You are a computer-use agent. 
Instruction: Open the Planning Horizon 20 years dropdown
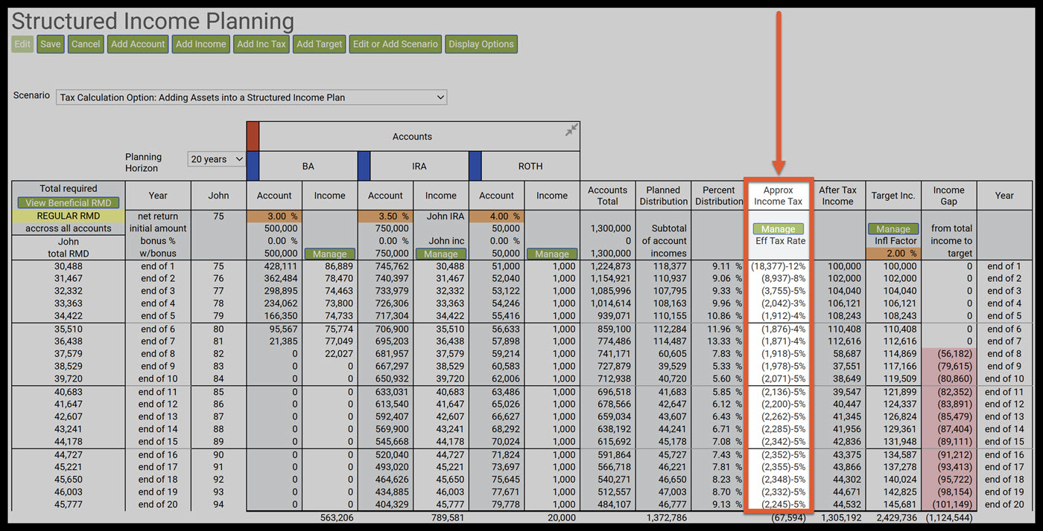click(218, 159)
